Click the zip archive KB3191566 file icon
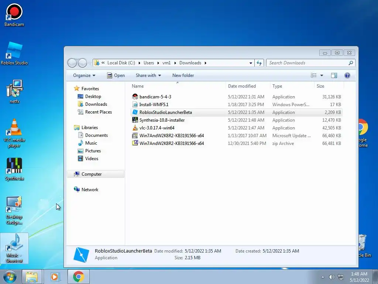Viewport: 378px width, 284px height. 135,143
